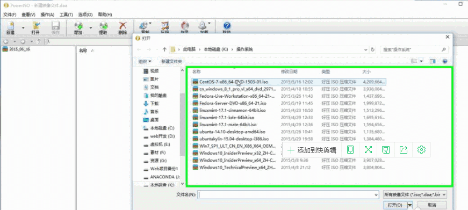468x210 pixels.
Task: Click the view mode icon in the dialog
Action: point(414,61)
